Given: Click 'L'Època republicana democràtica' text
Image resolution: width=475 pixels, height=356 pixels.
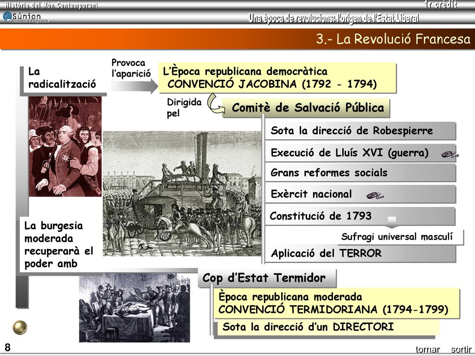Looking at the screenshot, I should coord(245,71).
